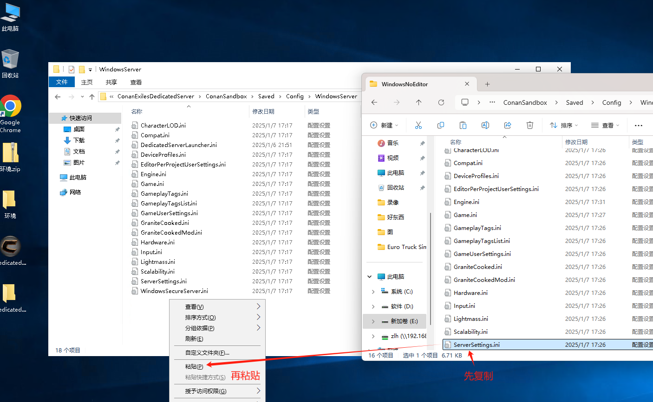
Task: Open the 文件 ribbon tab
Action: 62,82
